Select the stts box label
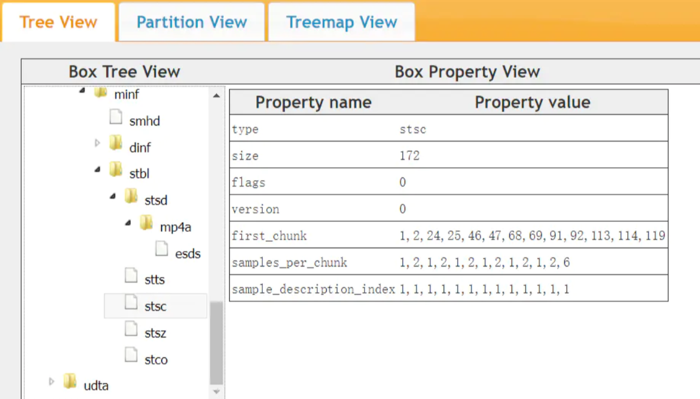The width and height of the screenshot is (700, 399). pos(154,280)
